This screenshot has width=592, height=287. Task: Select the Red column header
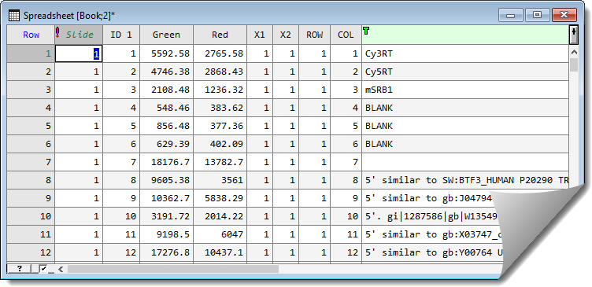click(x=220, y=35)
